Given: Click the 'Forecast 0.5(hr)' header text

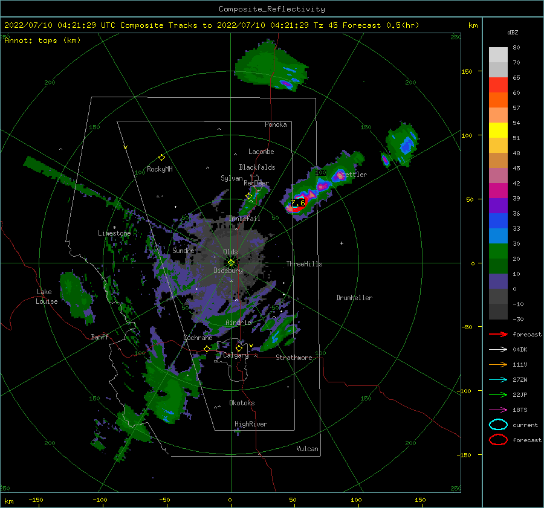Looking at the screenshot, I should pos(381,25).
